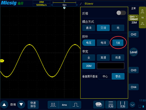Open the 4ms timebase selector

click(x=64, y=105)
